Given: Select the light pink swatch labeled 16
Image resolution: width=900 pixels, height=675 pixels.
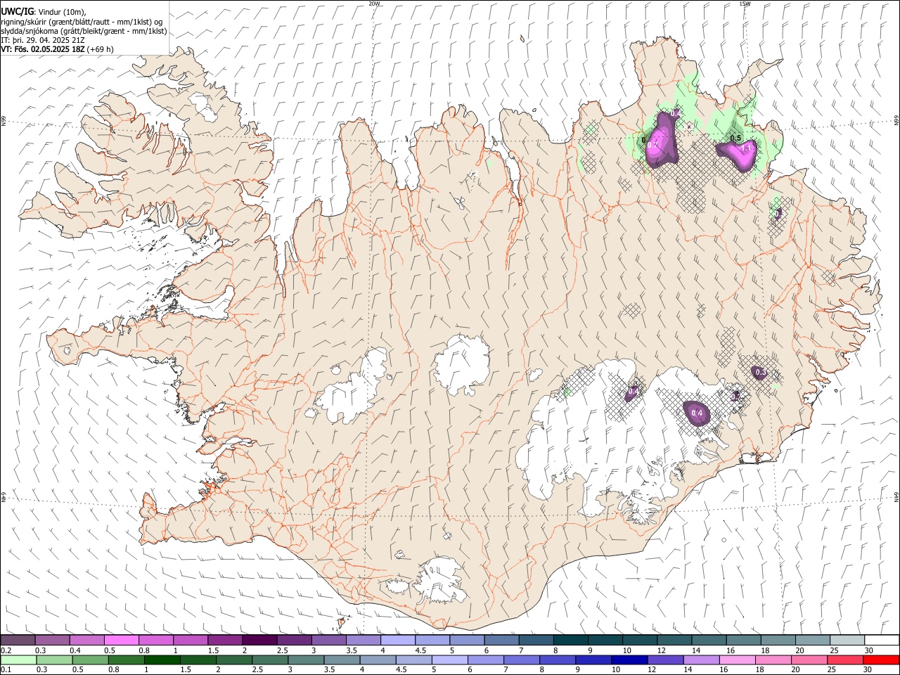Looking at the screenshot, I should pyautogui.click(x=738, y=660).
